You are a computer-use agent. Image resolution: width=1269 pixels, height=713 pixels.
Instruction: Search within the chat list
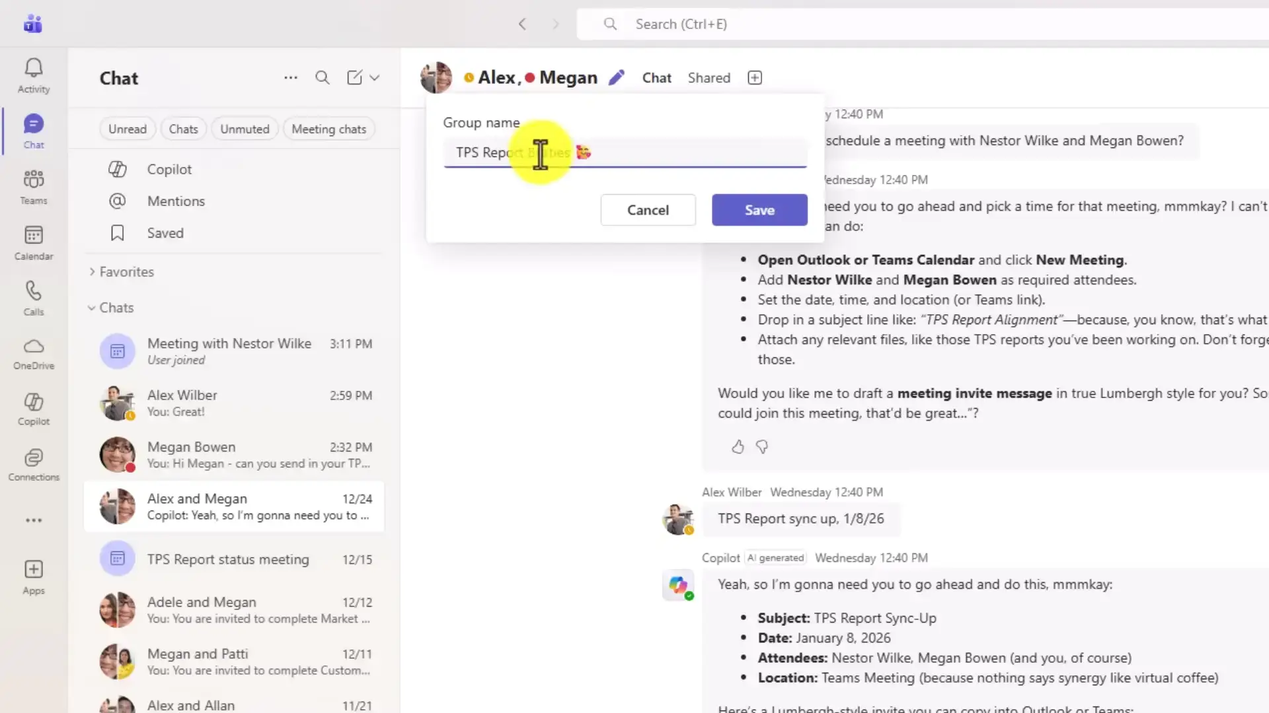pos(323,78)
